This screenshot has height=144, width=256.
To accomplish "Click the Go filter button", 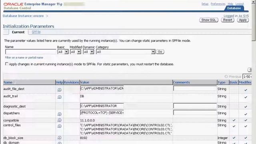I will pos(160,52).
